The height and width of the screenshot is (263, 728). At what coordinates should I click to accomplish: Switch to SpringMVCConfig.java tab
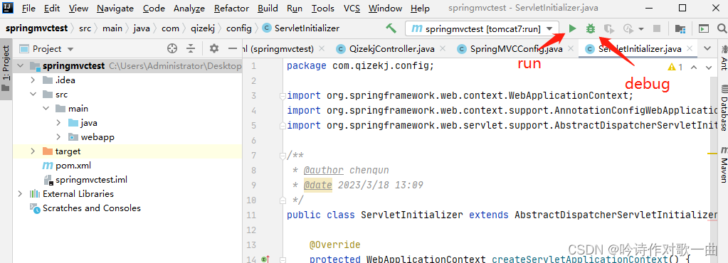(x=510, y=49)
